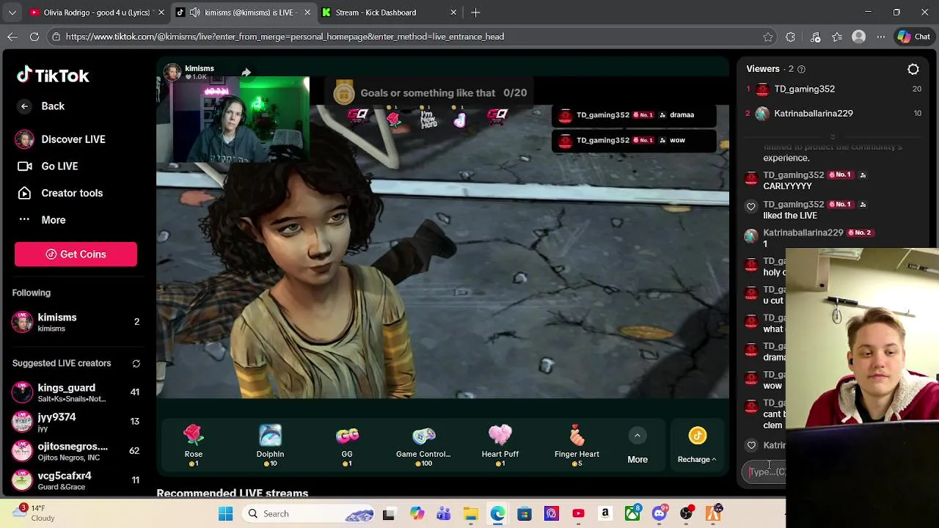Open vcg5cafxr4 live stream
Viewport: 939px width, 528px height.
[x=76, y=480]
